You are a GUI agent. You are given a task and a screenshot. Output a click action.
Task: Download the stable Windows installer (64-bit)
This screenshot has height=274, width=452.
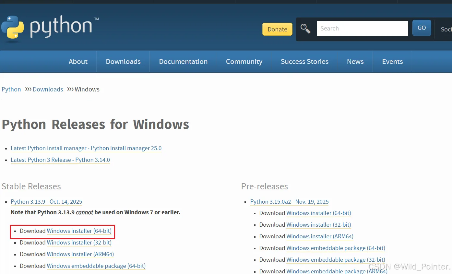pos(79,231)
